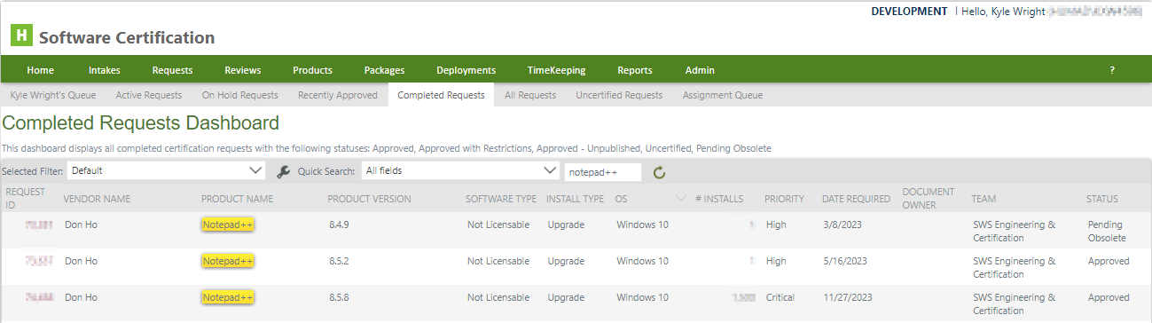Click Notepad++ in the version 8.4.9 row

228,225
